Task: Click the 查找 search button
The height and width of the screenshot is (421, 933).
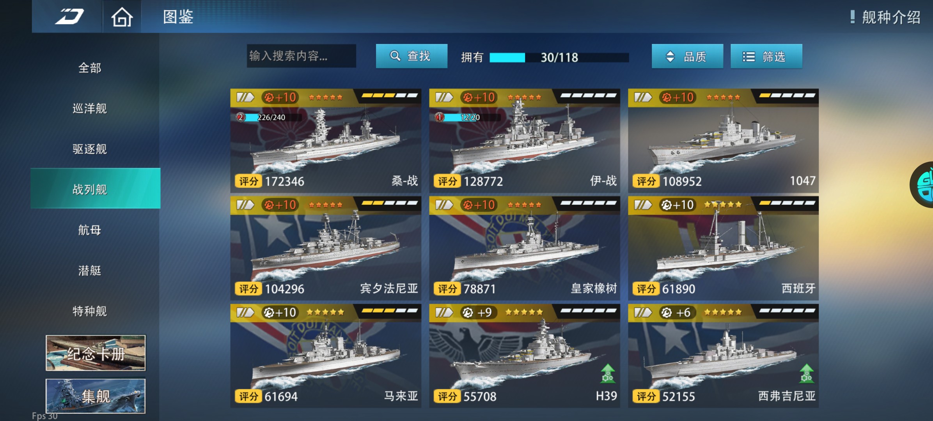Action: pyautogui.click(x=412, y=56)
